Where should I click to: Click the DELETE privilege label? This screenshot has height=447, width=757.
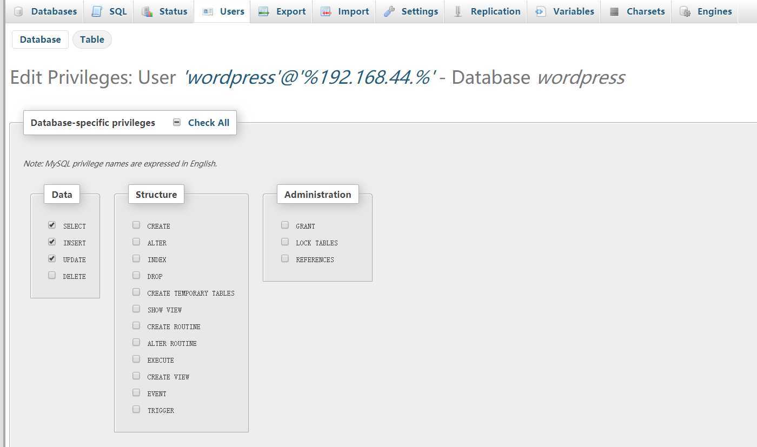[75, 277]
